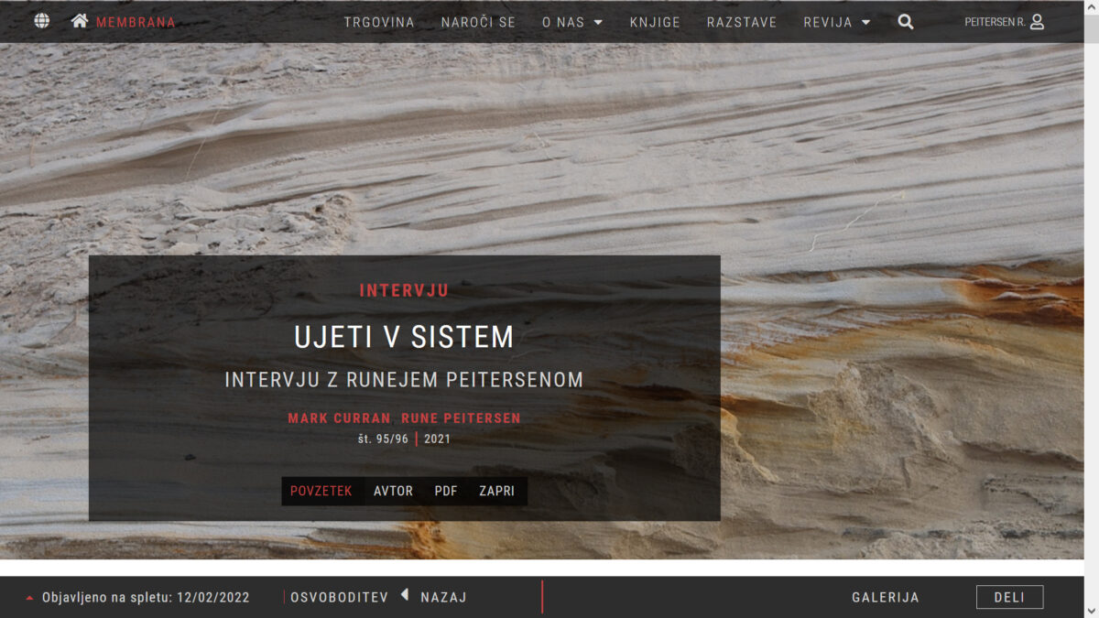1099x618 pixels.
Task: Click the globe language icon
Action: 41,21
